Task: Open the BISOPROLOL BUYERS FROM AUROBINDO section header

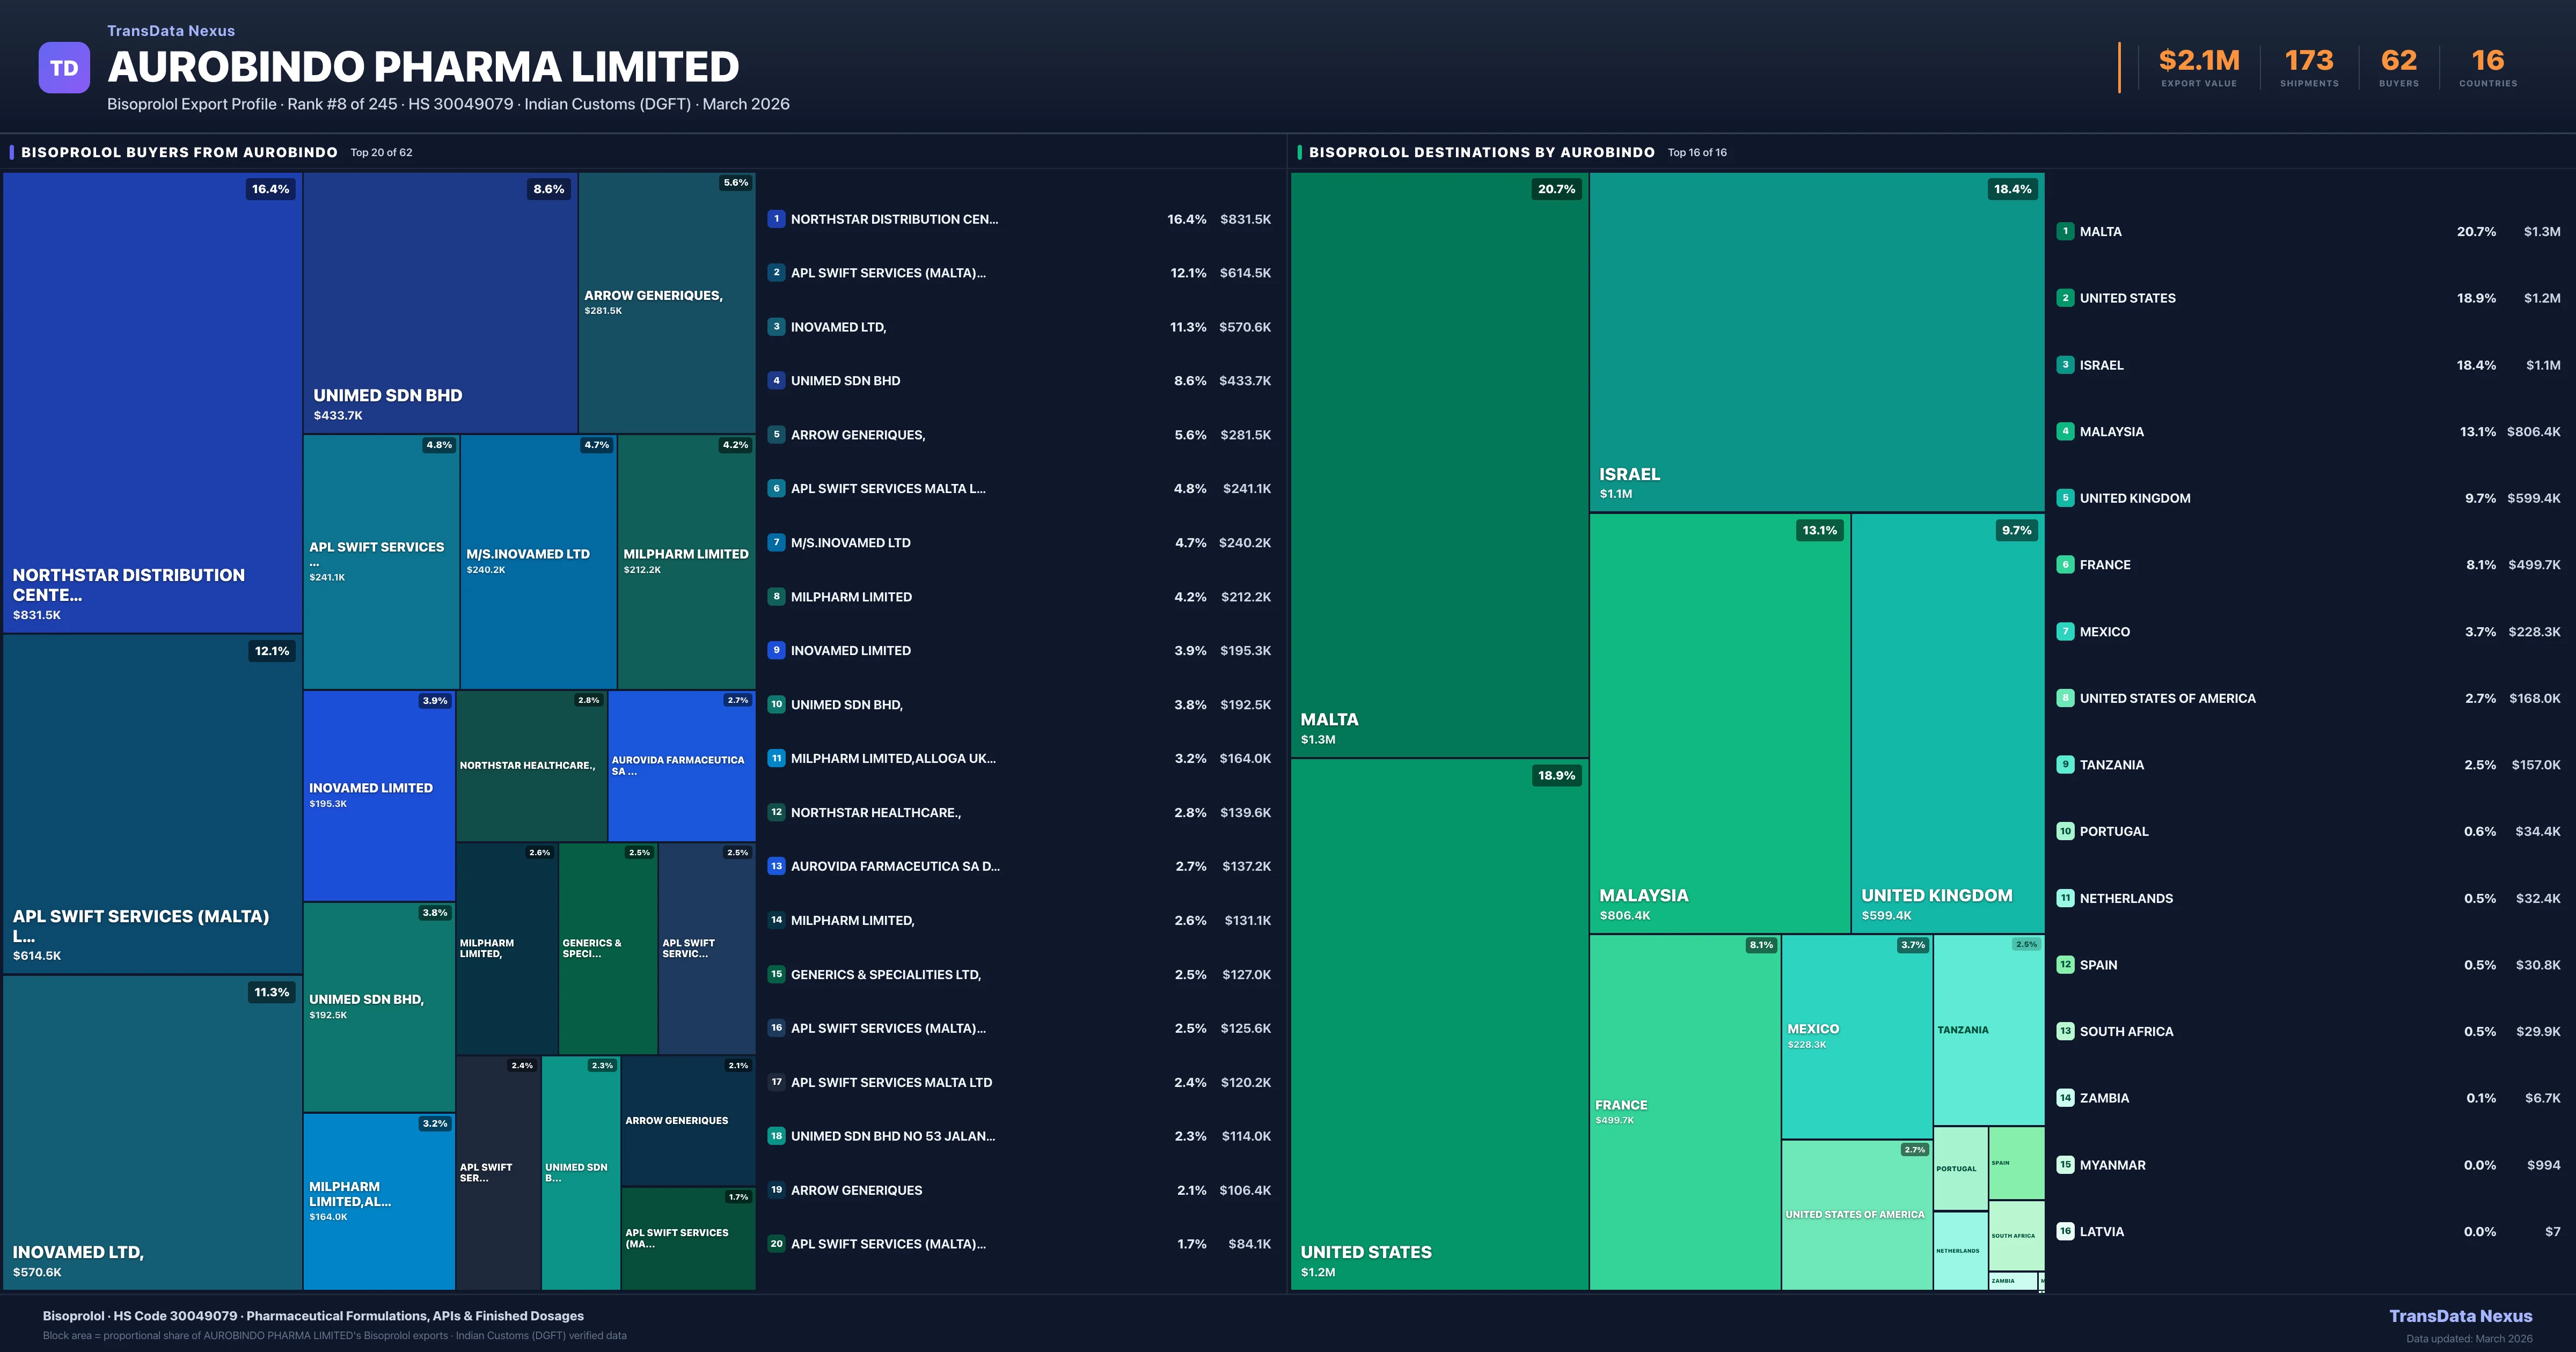Action: click(x=180, y=152)
